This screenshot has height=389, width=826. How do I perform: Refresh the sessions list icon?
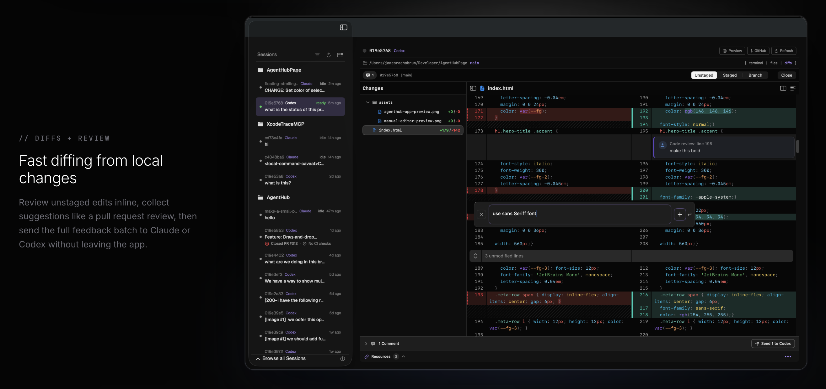click(x=328, y=55)
